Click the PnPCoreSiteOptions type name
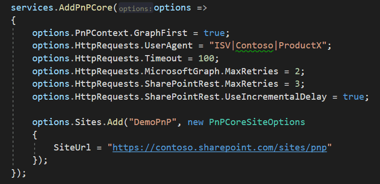This screenshot has width=380, height=184. (x=257, y=122)
